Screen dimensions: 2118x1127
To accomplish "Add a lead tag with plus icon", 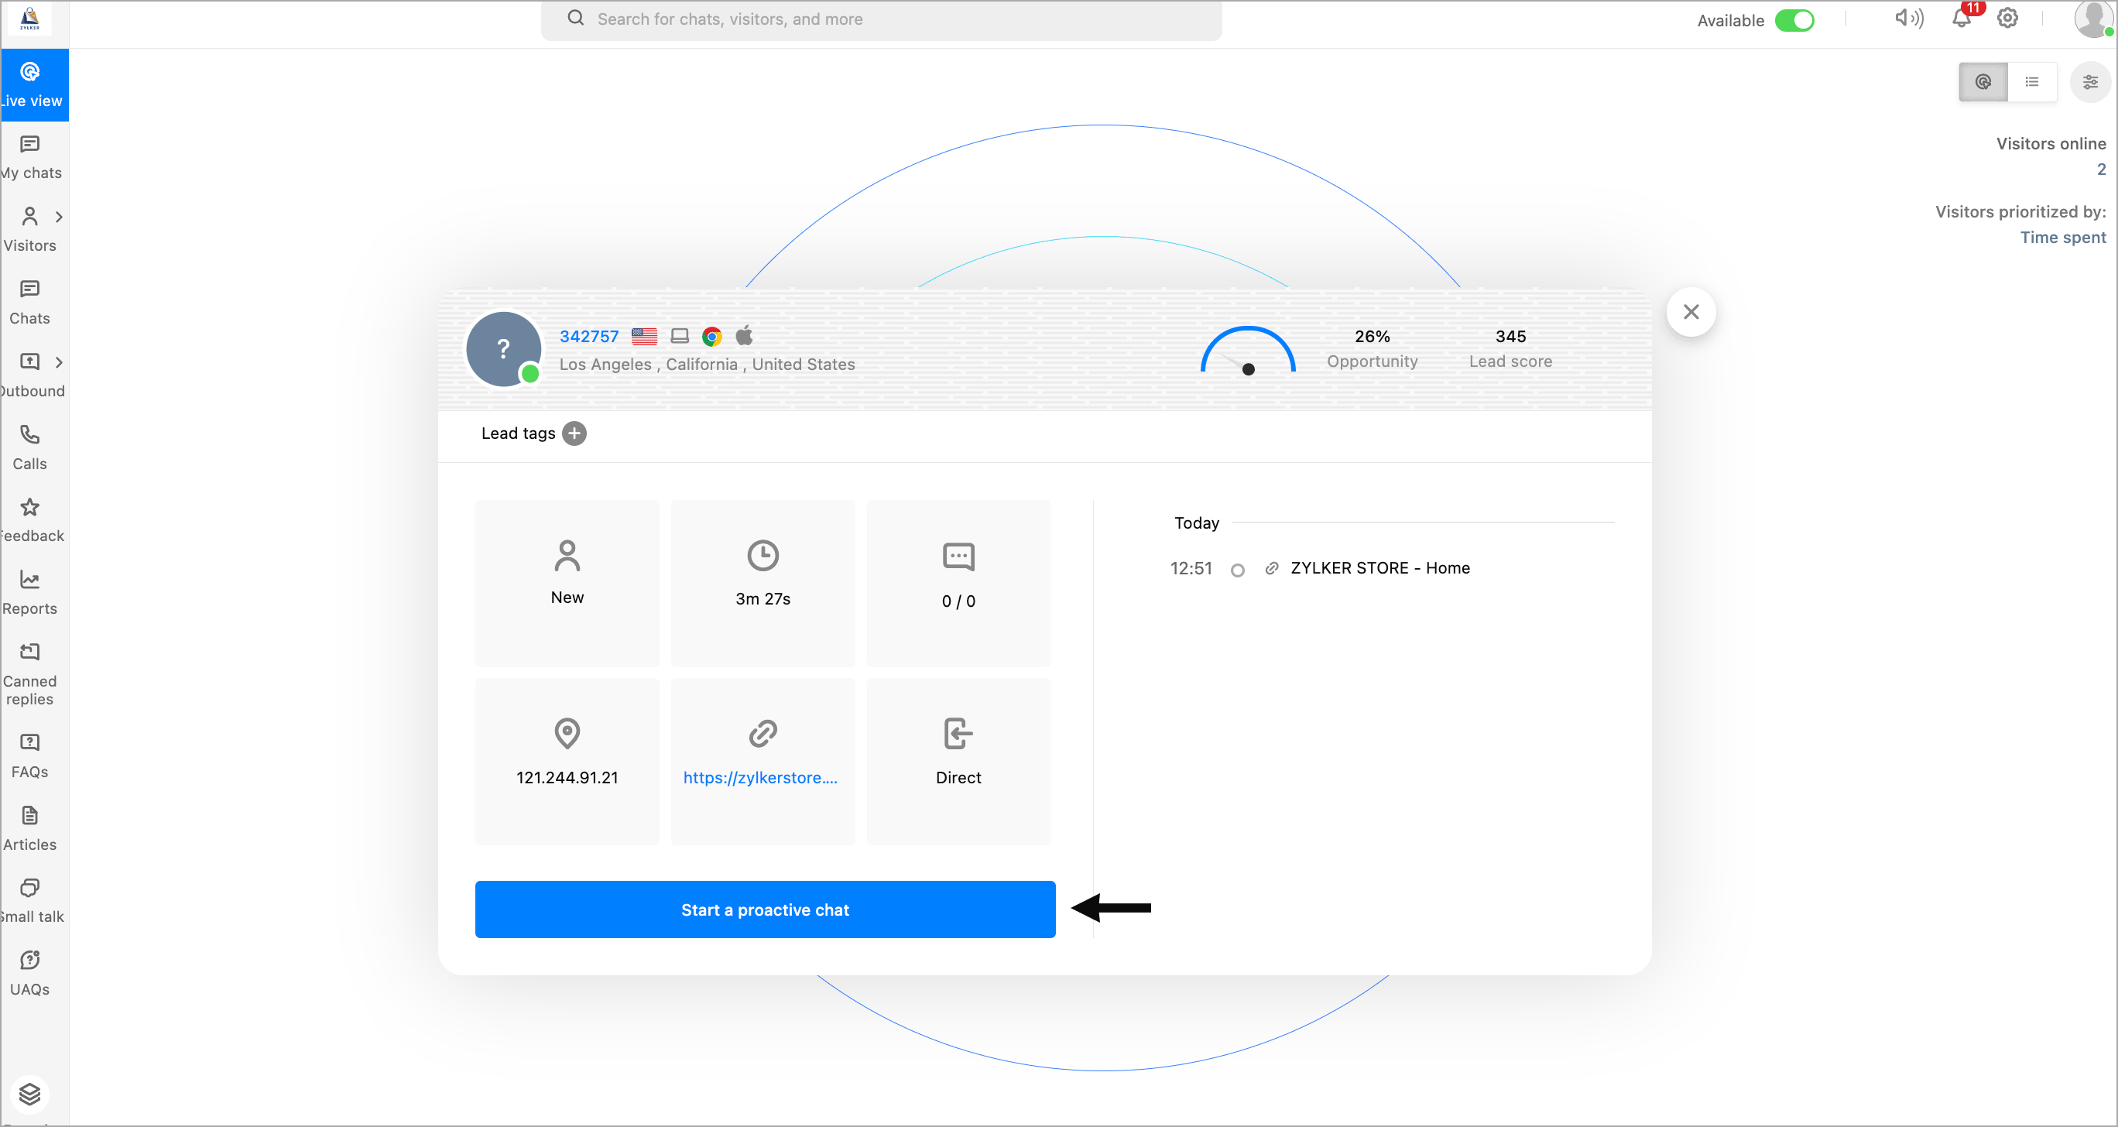I will click(x=574, y=433).
